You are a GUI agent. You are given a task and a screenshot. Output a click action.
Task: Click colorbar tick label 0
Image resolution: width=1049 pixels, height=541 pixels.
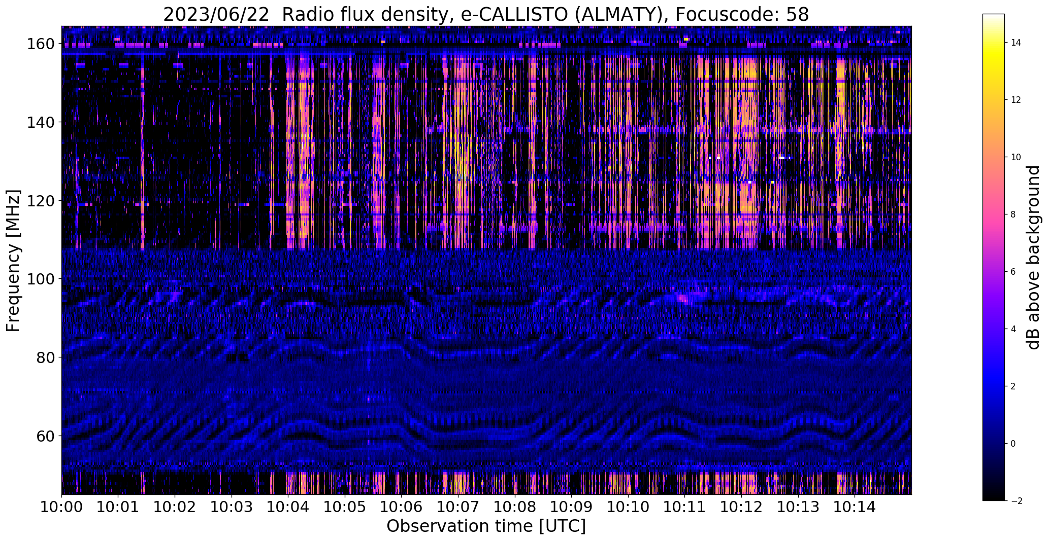1013,444
